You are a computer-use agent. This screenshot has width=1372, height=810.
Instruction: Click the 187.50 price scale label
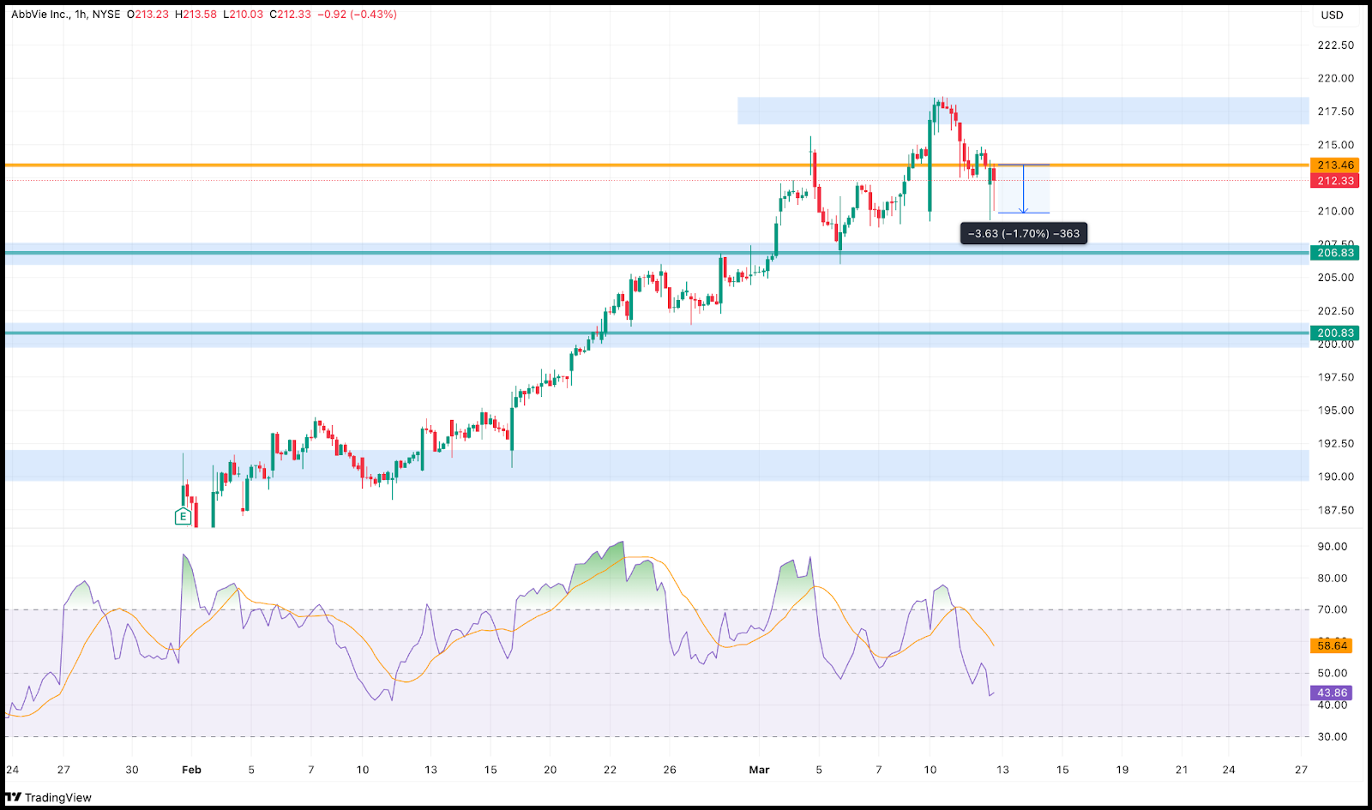[x=1335, y=510]
